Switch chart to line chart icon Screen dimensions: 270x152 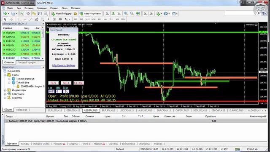119,14
